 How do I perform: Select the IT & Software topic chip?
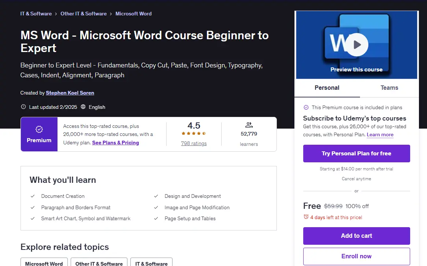151,262
